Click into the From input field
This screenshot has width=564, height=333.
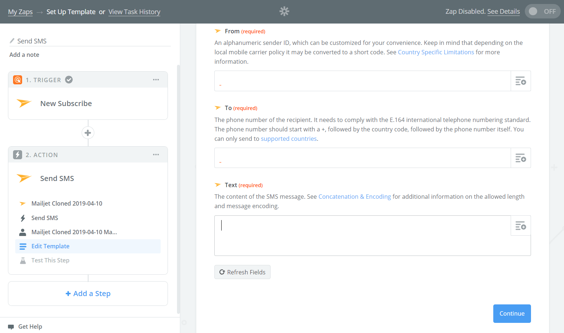(363, 81)
